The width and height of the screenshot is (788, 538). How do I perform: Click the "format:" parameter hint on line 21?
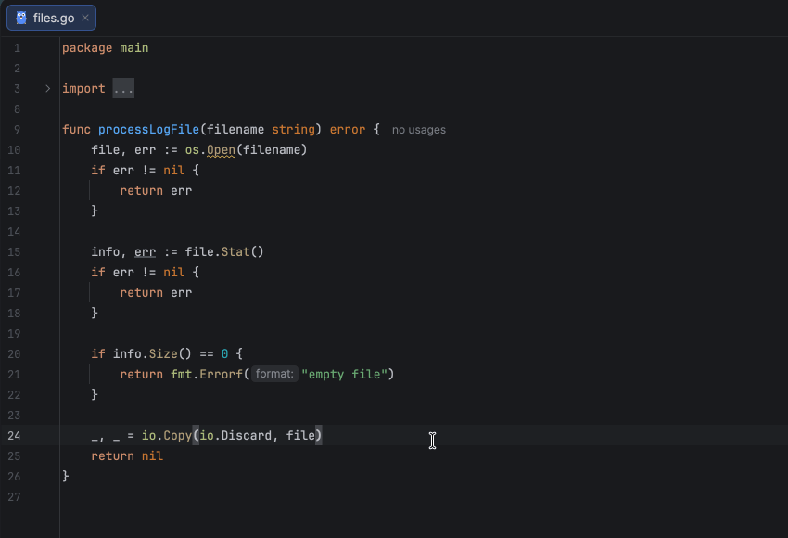pyautogui.click(x=274, y=374)
